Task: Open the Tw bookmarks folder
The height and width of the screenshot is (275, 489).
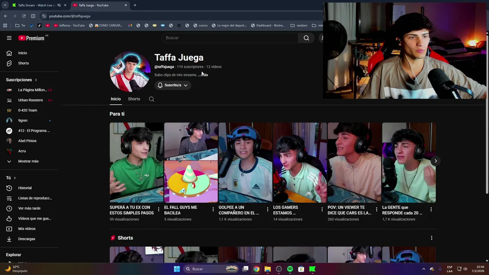Action: (20, 26)
